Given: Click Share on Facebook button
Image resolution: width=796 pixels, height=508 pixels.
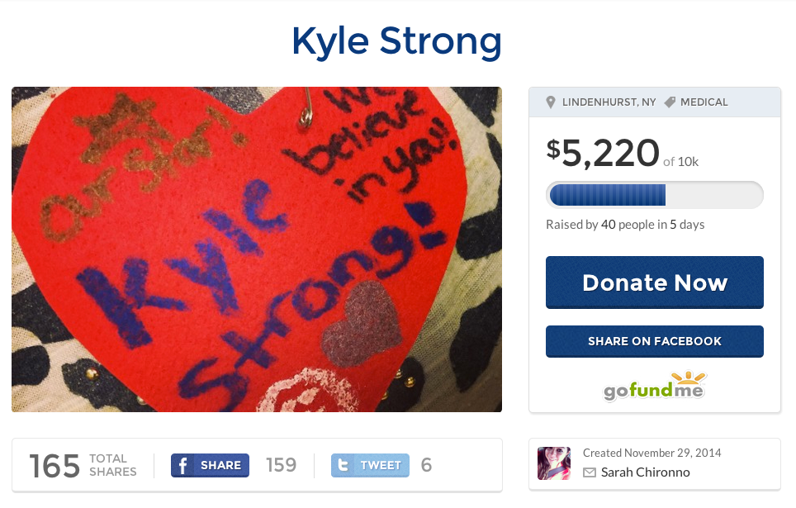Looking at the screenshot, I should (654, 341).
